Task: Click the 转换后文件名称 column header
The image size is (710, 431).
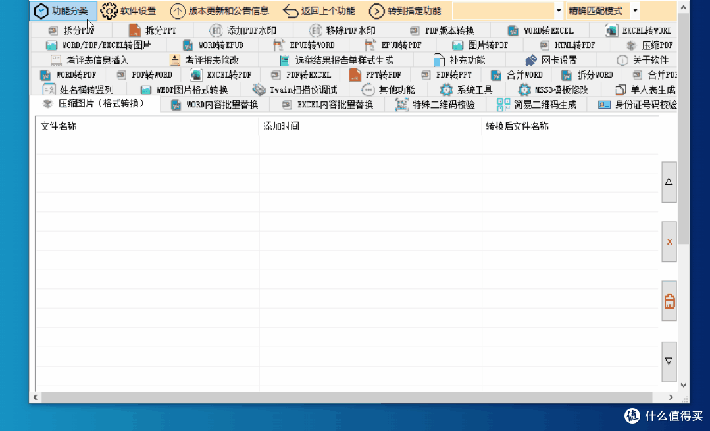Action: tap(570, 126)
